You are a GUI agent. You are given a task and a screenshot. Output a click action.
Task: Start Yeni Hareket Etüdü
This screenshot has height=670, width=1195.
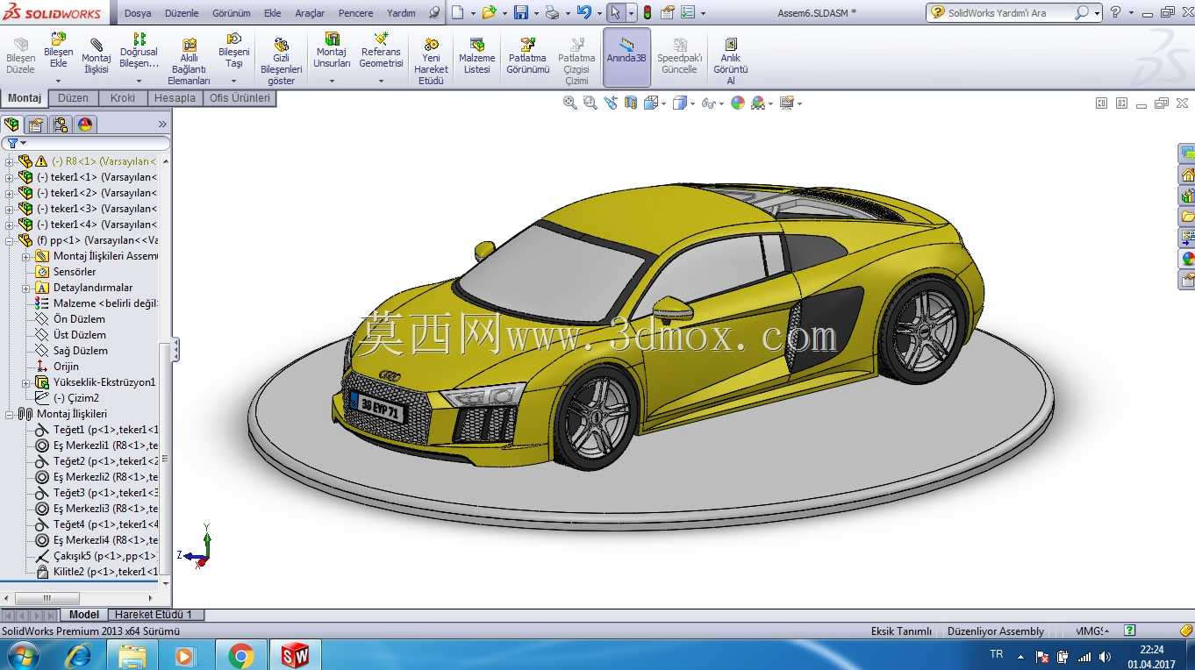pyautogui.click(x=431, y=61)
